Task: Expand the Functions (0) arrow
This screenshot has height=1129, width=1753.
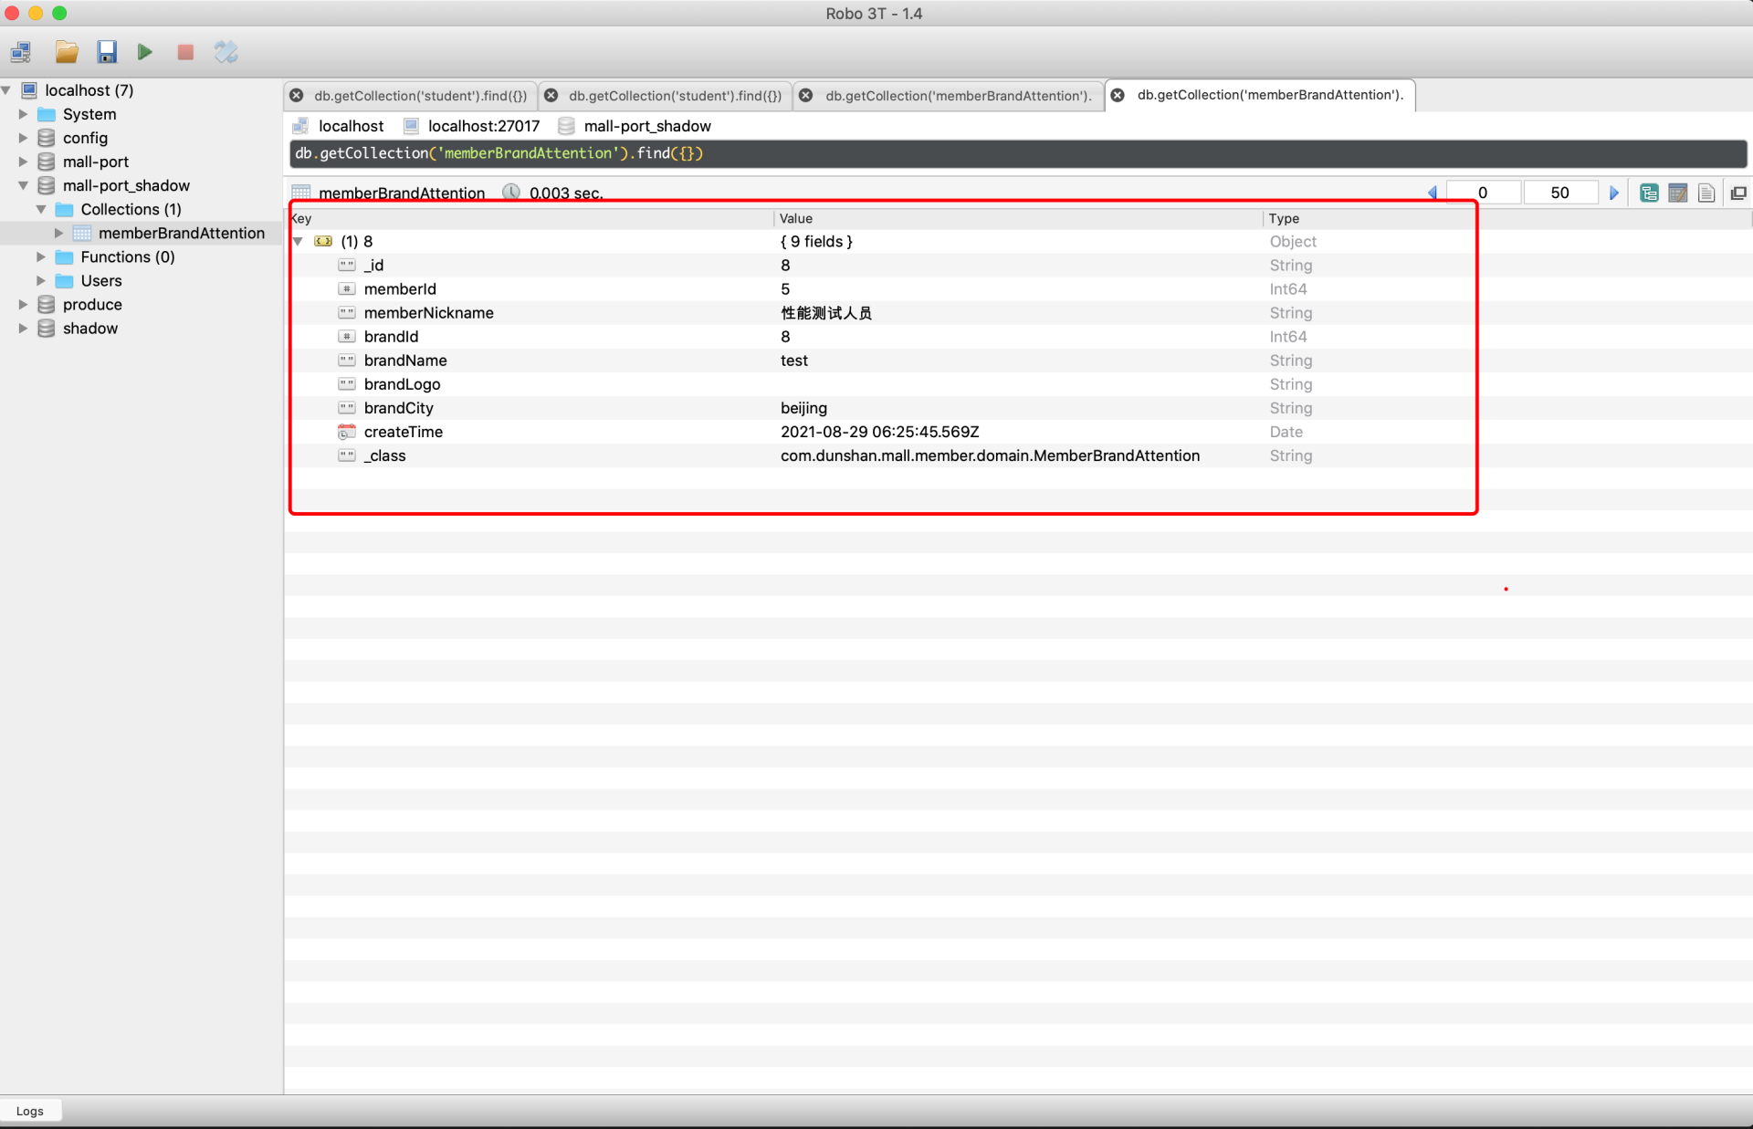Action: [41, 256]
